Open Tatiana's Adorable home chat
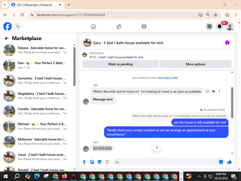This screenshot has height=181, width=241. point(38,50)
